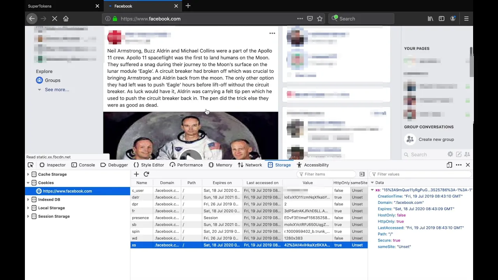This screenshot has width=498, height=280.
Task: Toggle the storage sidebar pane icon
Action: [x=362, y=174]
